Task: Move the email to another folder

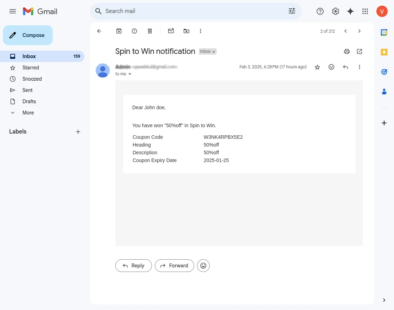Action: coord(186,31)
